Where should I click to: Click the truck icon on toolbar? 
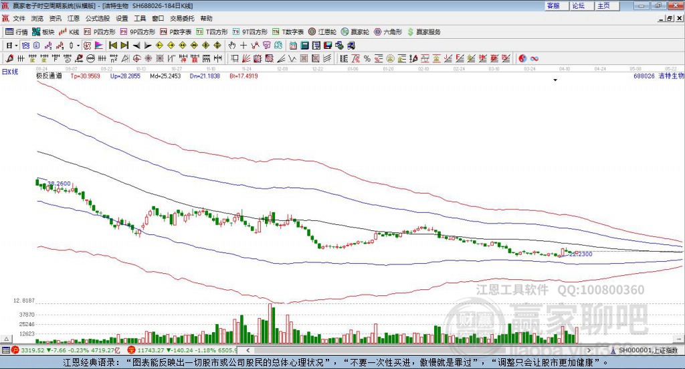coord(351,46)
